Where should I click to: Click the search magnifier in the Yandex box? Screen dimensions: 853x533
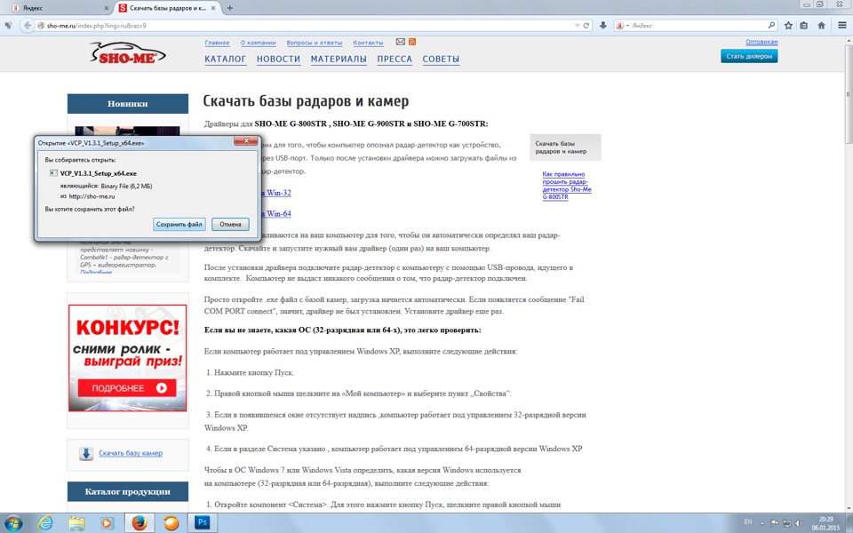coord(771,26)
